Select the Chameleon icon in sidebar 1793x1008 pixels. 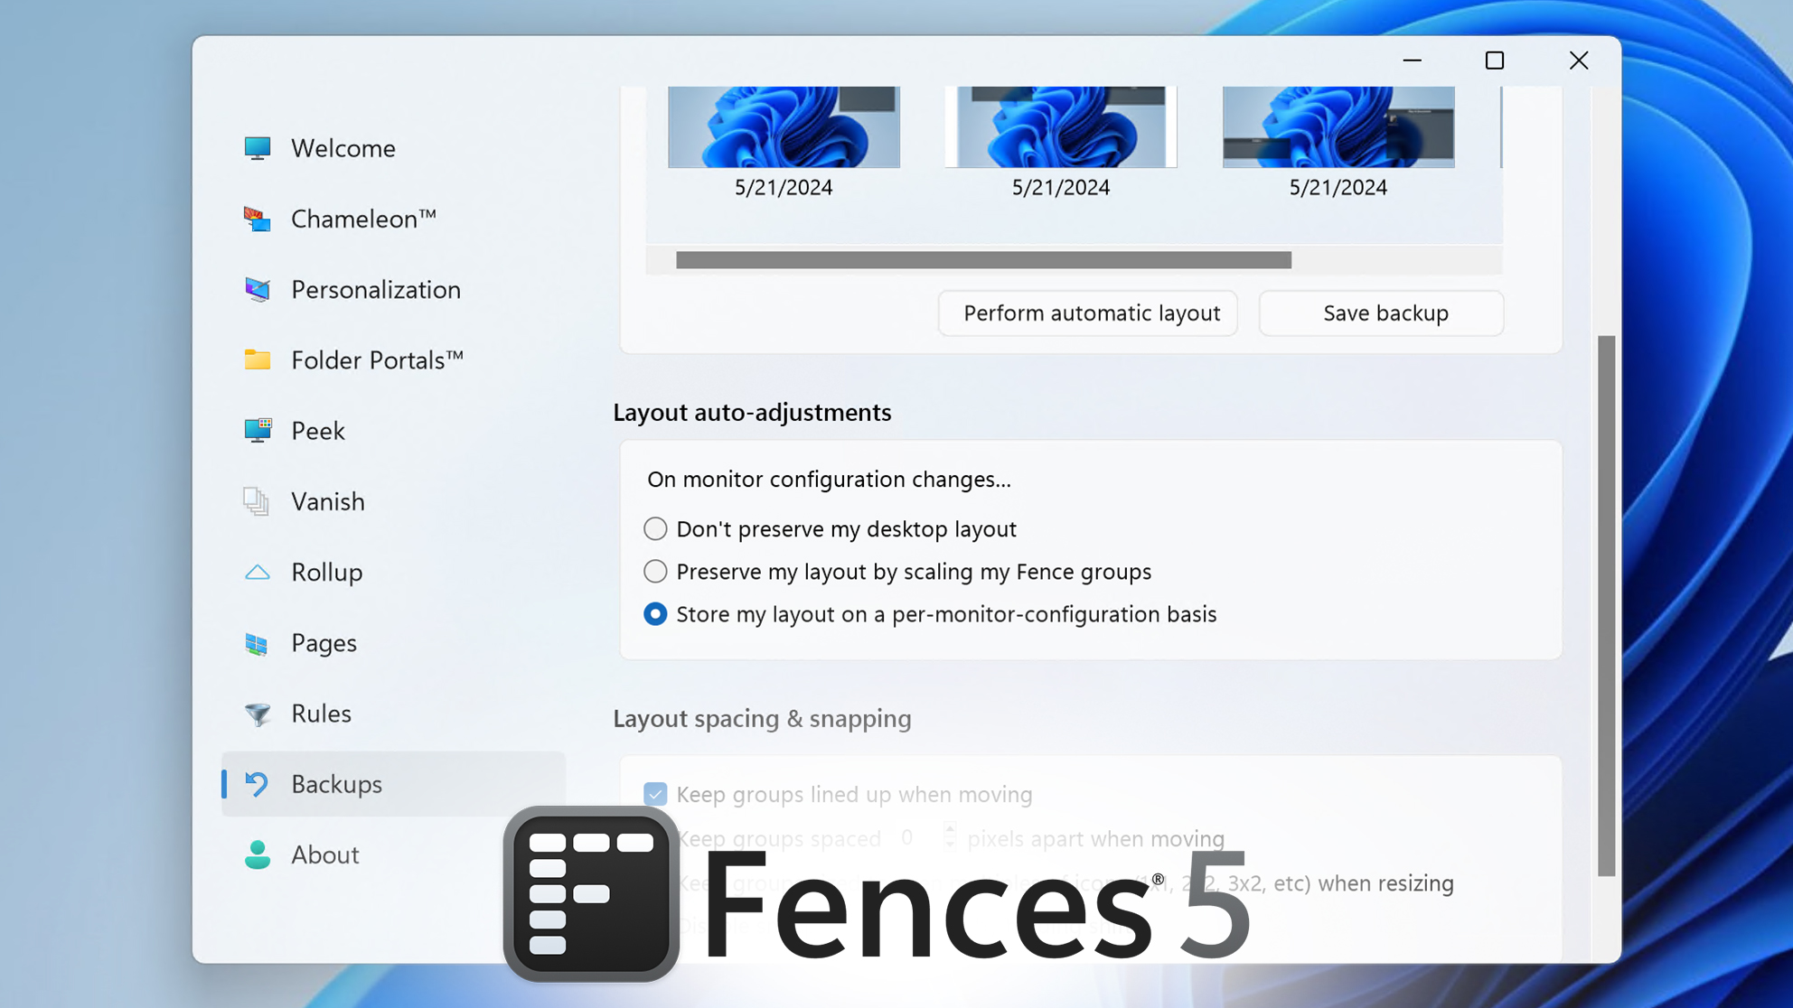click(258, 219)
